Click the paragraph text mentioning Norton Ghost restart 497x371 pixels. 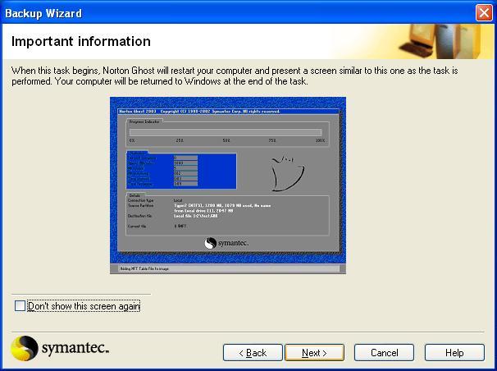(235, 76)
